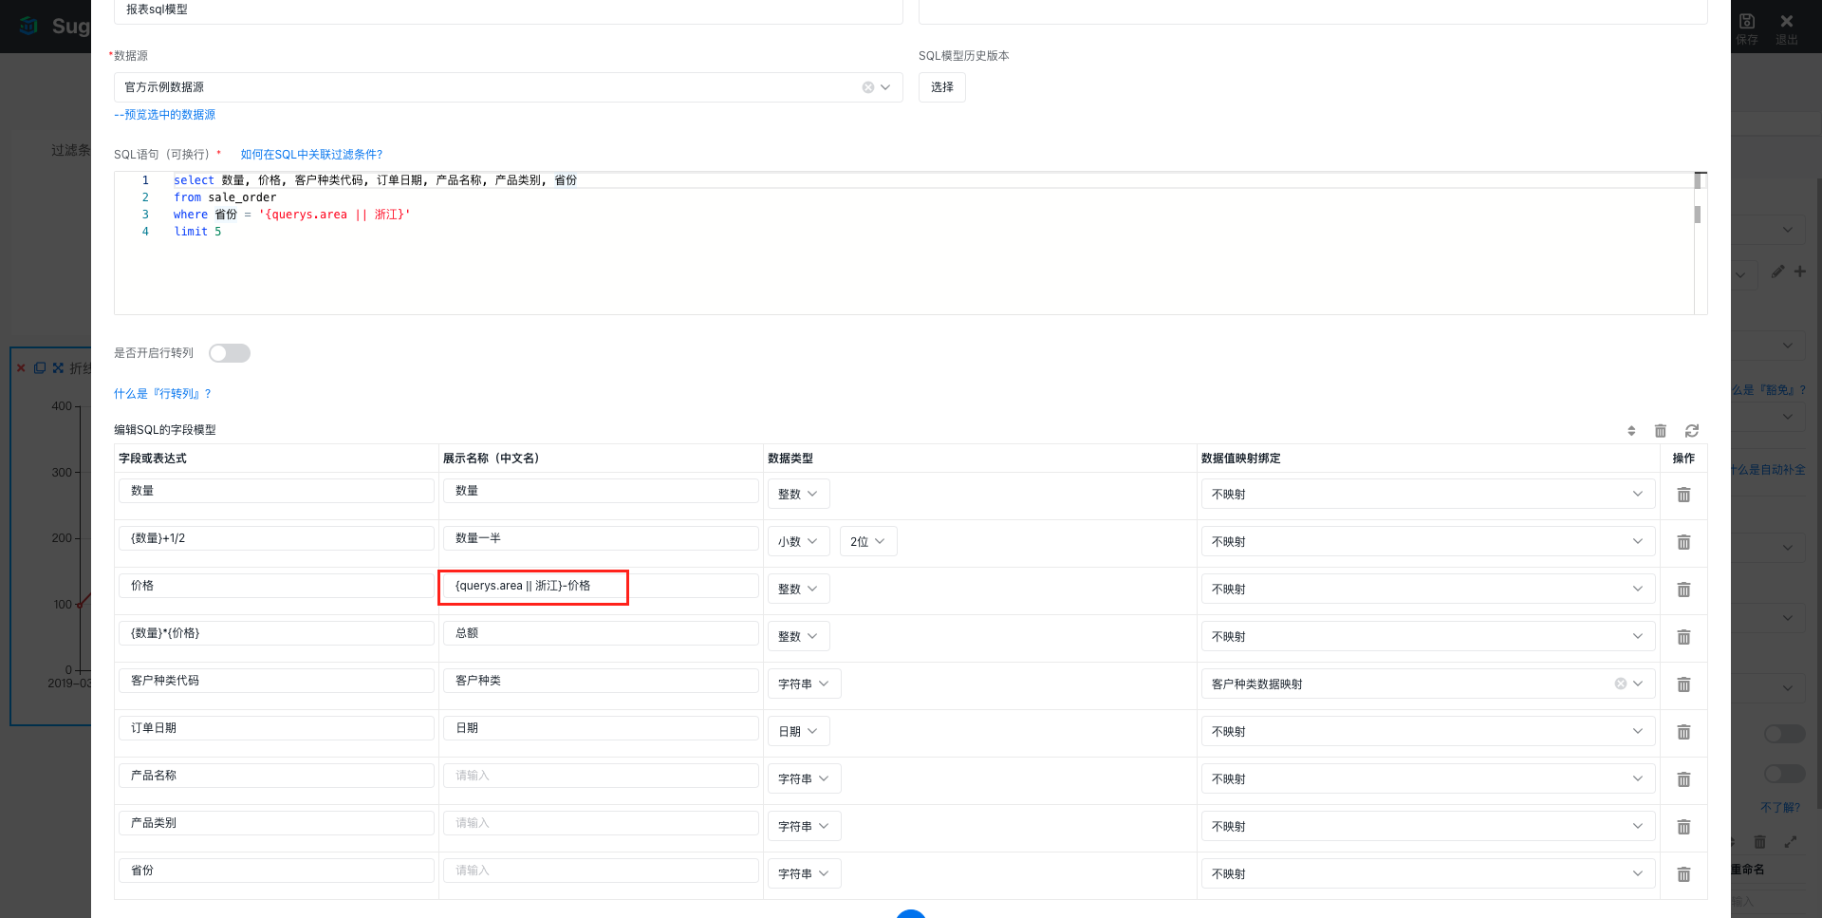Delete the 省份 field row
Image resolution: width=1822 pixels, height=918 pixels.
[x=1683, y=874]
